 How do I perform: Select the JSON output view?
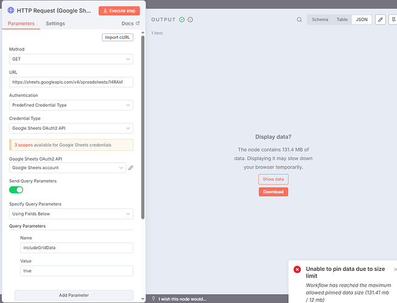[x=362, y=19]
